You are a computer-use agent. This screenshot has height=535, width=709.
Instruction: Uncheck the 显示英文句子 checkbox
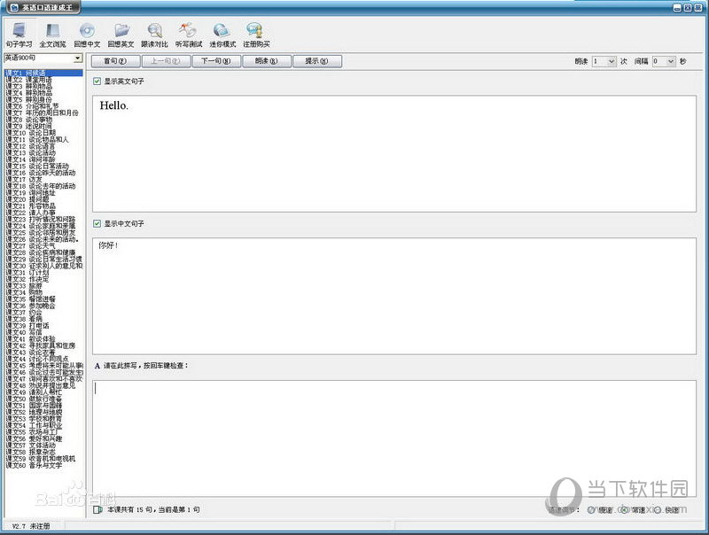point(97,81)
